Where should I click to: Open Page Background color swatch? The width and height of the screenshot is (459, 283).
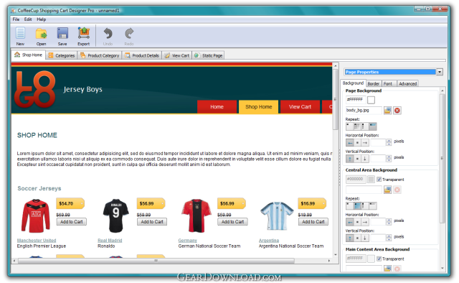pos(371,100)
